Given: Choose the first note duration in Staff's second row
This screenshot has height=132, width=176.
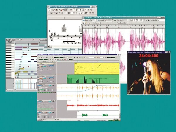Looking at the screenshot, I should [49, 13].
